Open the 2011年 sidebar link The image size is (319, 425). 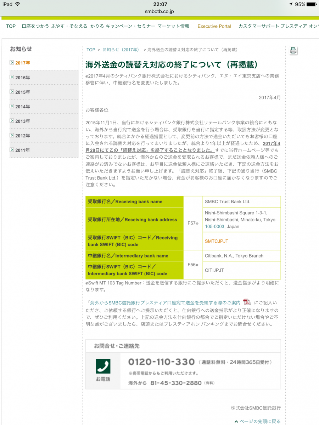point(23,150)
